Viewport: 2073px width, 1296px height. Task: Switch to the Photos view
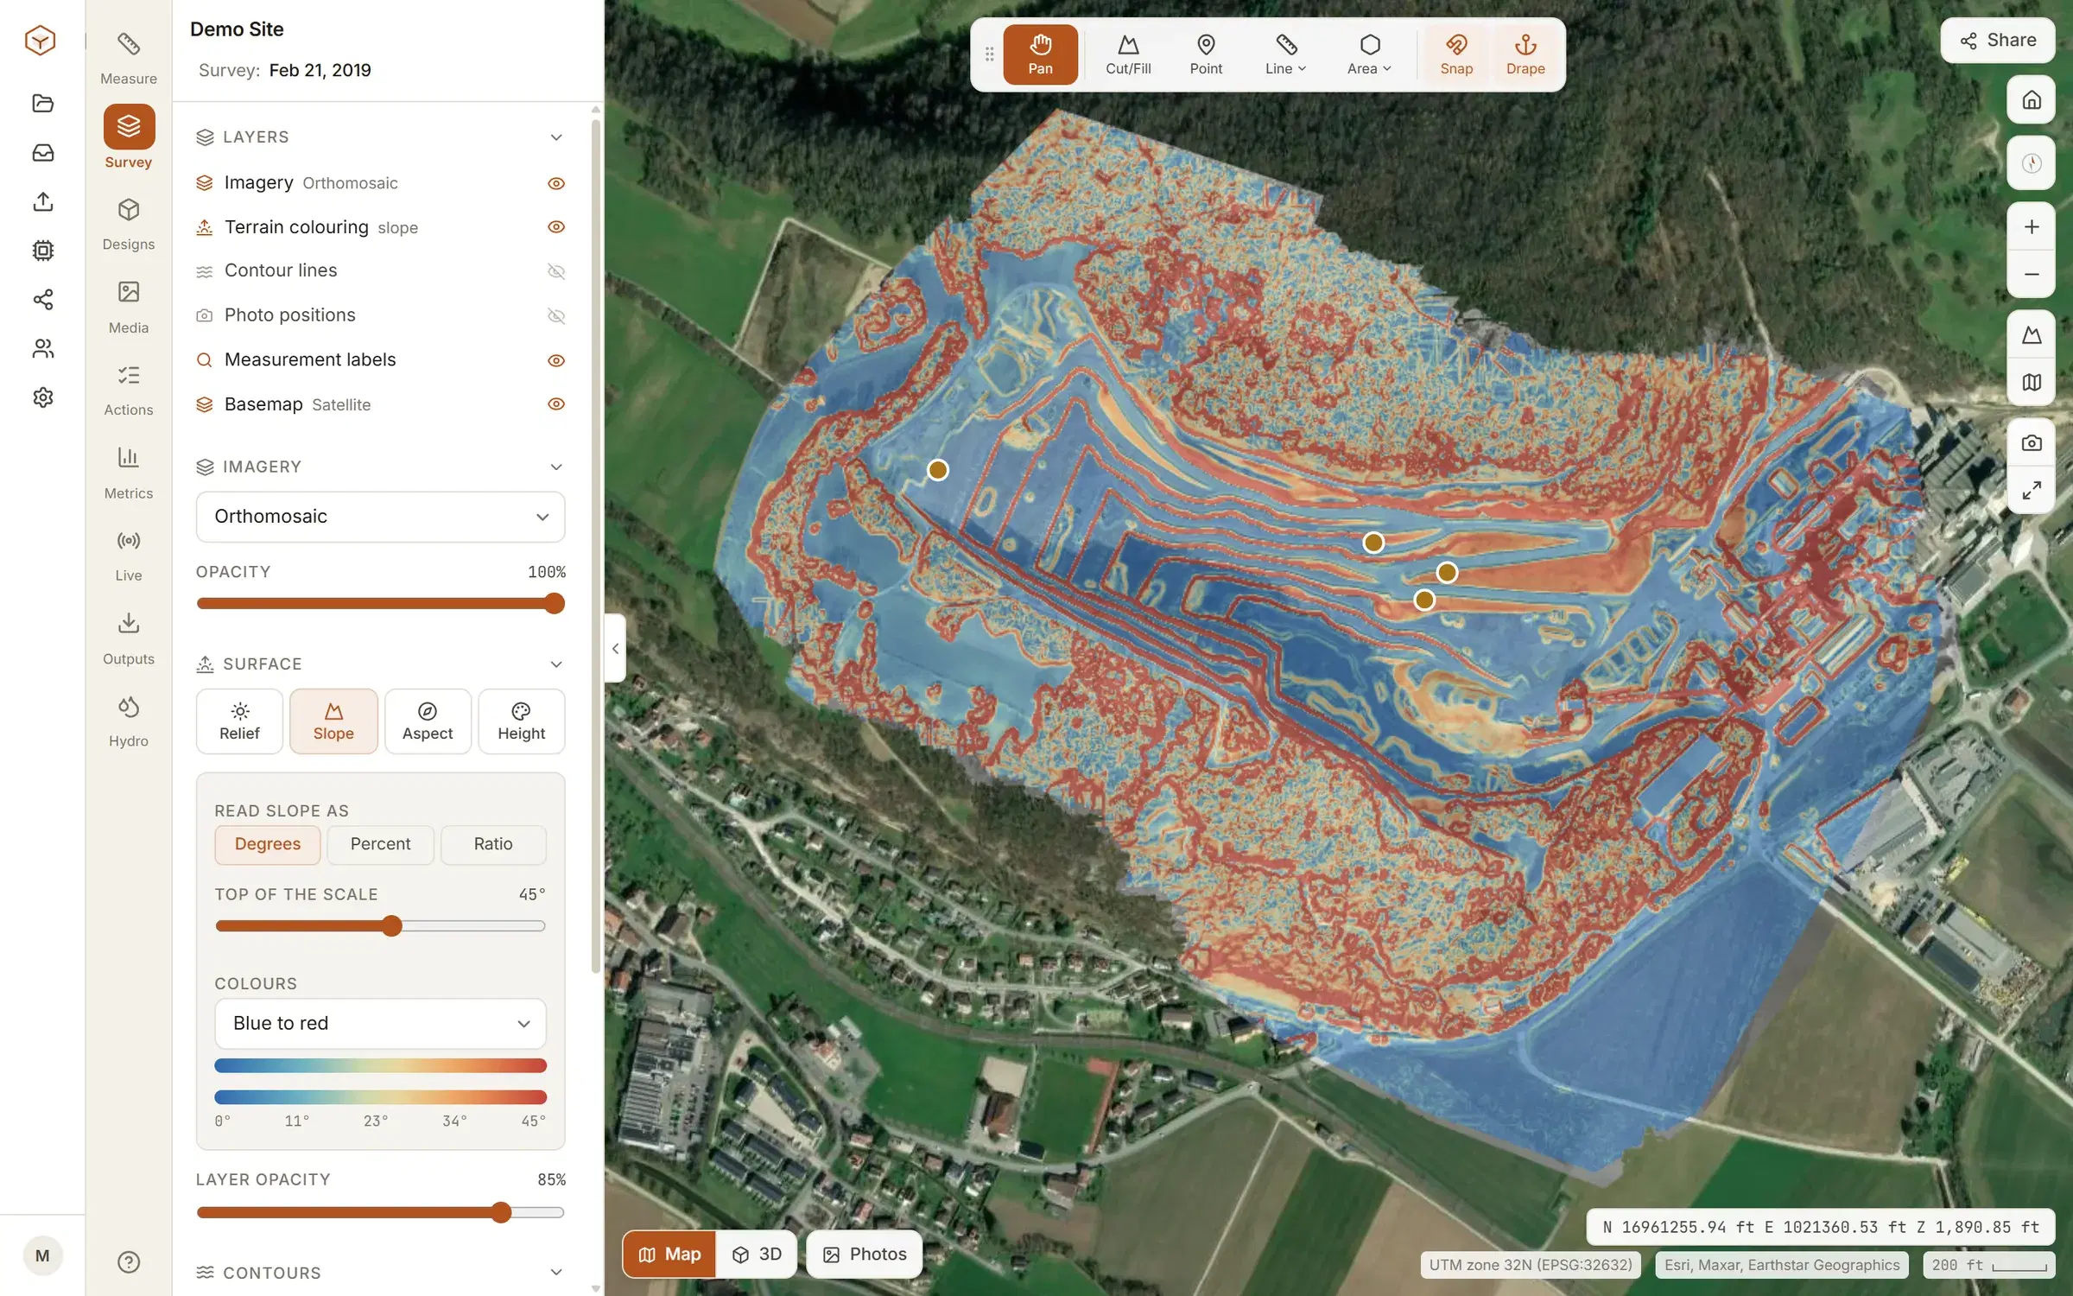[864, 1254]
